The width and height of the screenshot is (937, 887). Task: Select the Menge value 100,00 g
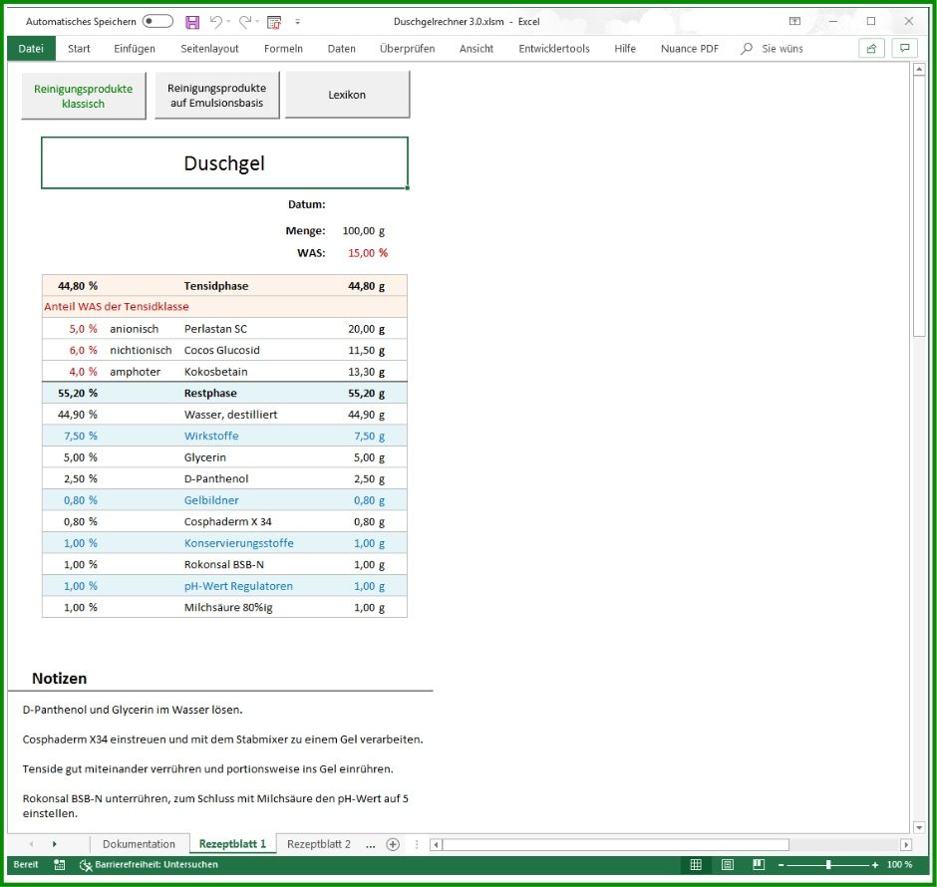tap(363, 230)
